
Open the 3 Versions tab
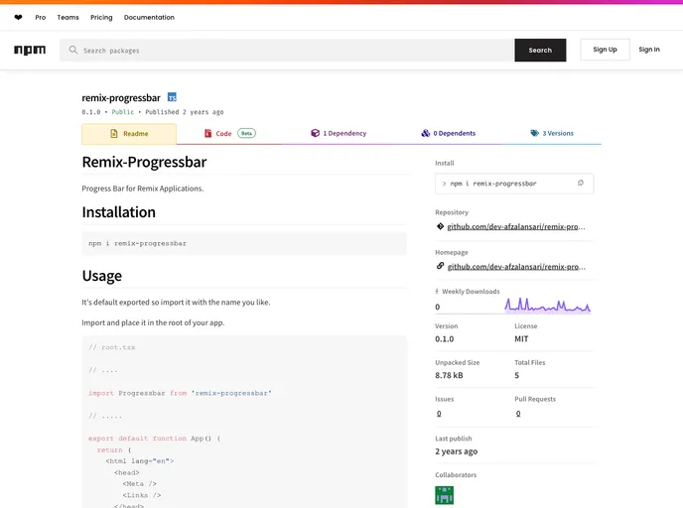click(x=552, y=133)
